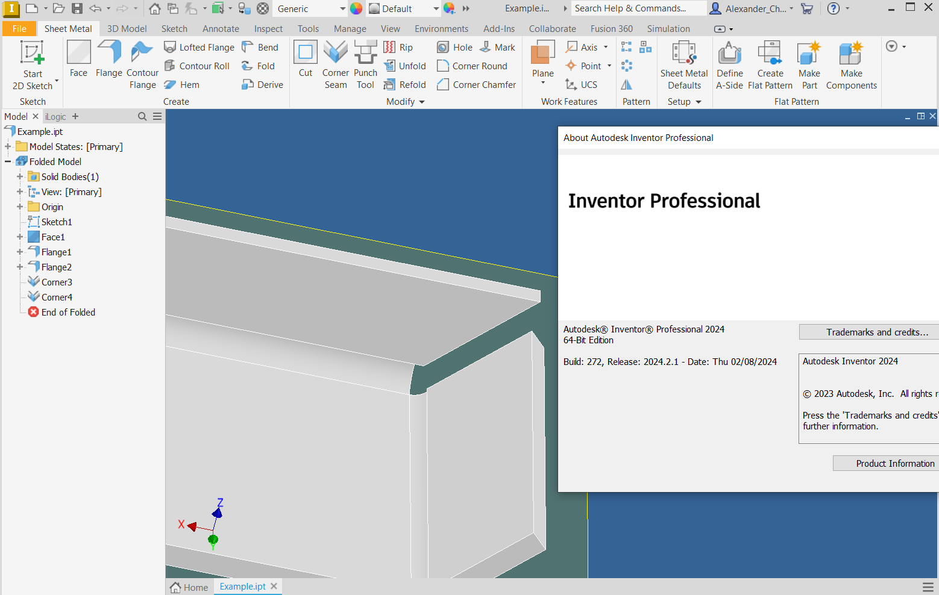Screen dimensions: 939x595
Task: Open the File menu
Action: pos(19,28)
